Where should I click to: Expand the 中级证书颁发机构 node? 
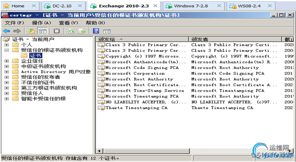(x=7, y=66)
